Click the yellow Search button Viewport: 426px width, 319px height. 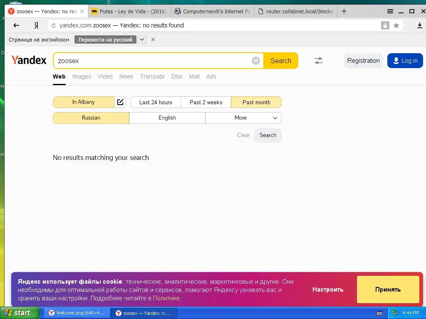(281, 61)
